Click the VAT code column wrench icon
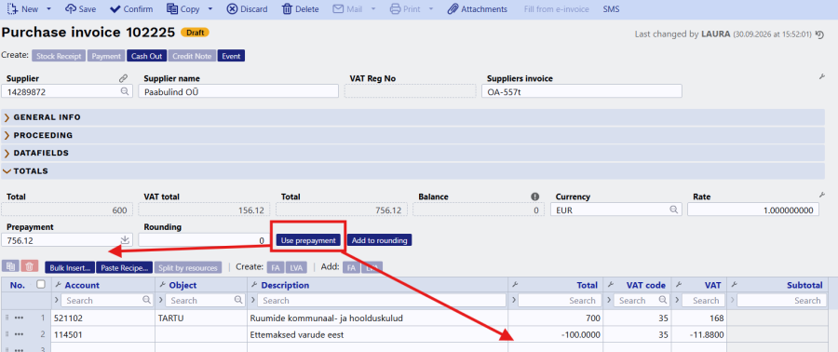 pos(611,285)
